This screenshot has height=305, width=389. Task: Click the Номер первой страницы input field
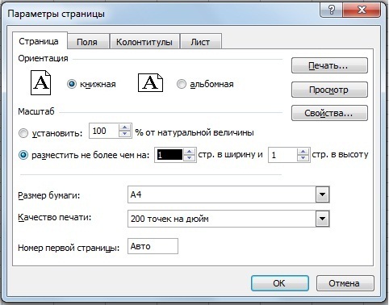pos(153,246)
